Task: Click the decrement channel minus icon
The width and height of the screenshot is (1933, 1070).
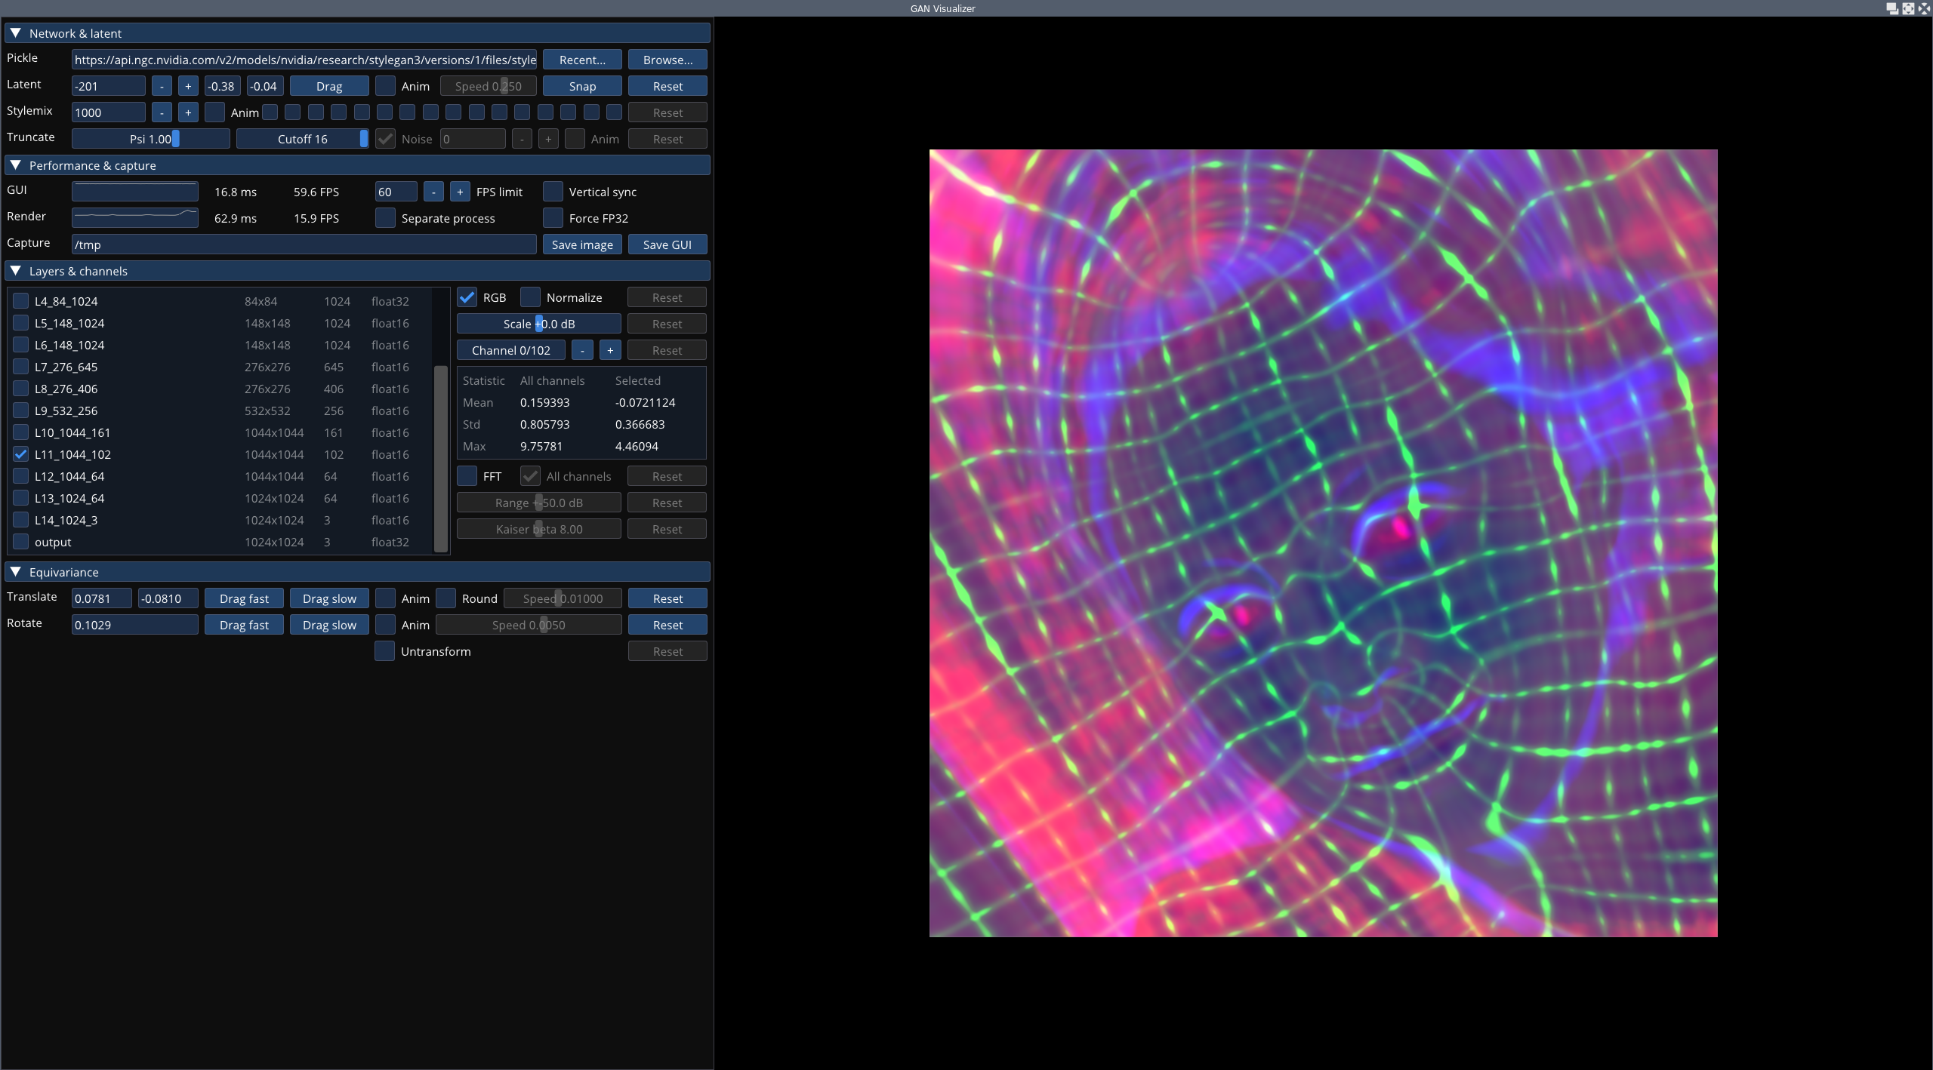Action: [581, 351]
